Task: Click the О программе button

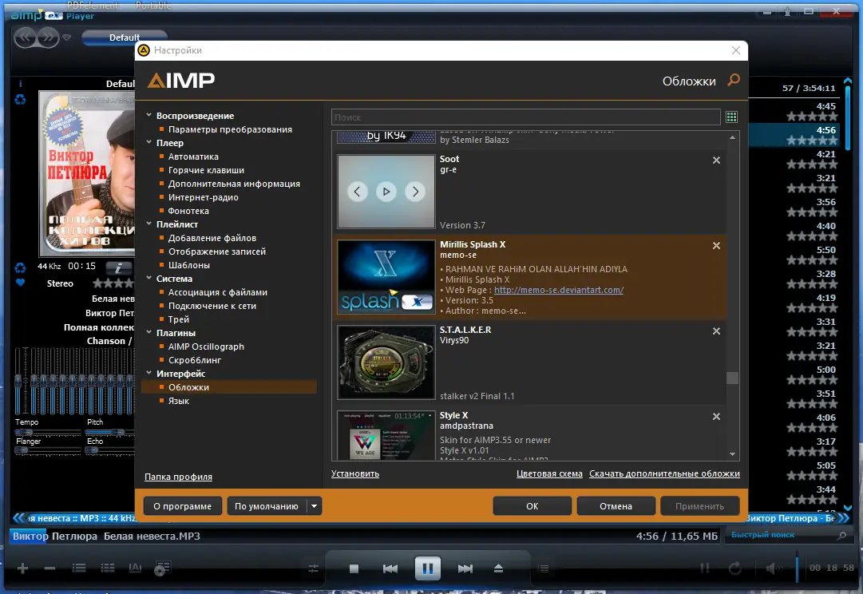Action: (x=182, y=506)
